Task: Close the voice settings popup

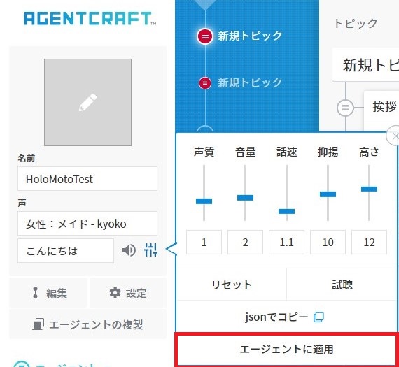Action: point(393,136)
